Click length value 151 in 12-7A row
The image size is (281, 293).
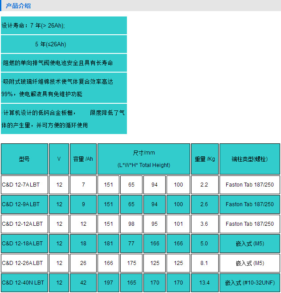click(108, 185)
